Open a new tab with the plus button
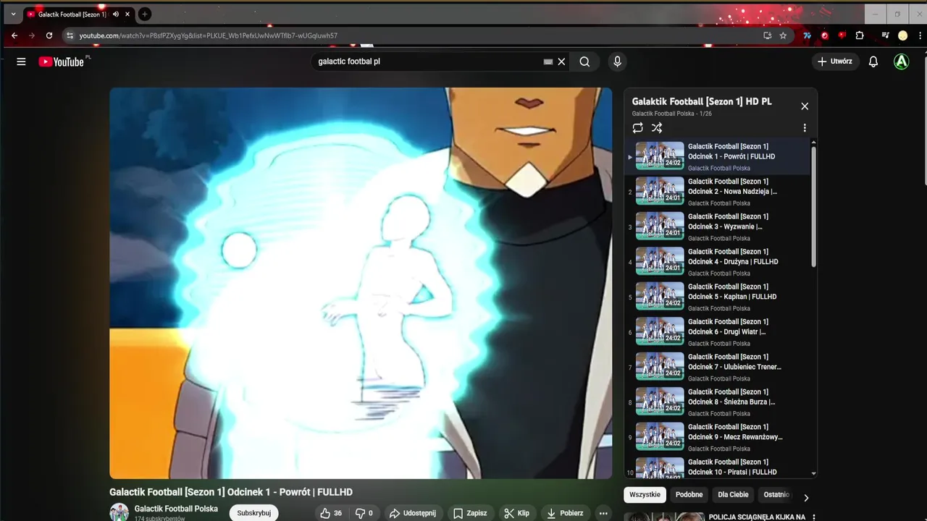The image size is (927, 521). pos(145,14)
